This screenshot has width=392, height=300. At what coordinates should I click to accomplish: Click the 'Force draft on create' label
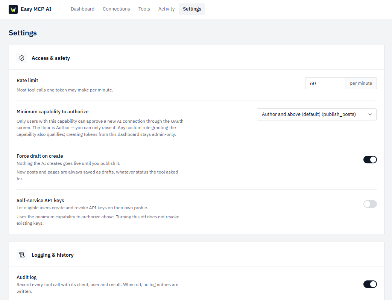point(40,156)
